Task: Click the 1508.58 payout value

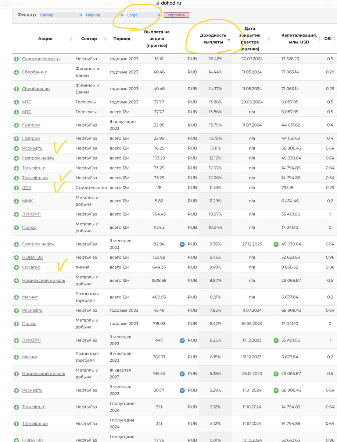Action: (x=159, y=281)
